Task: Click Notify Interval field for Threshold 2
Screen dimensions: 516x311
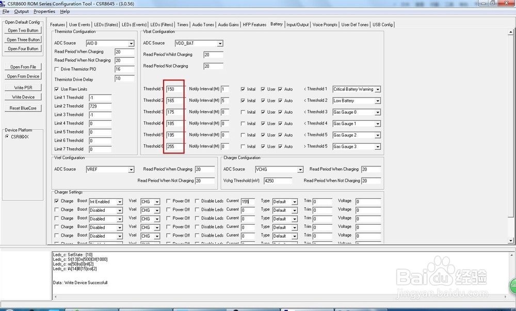Action: (225, 101)
